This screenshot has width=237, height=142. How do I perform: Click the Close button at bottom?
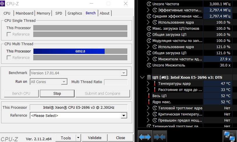click(x=120, y=138)
